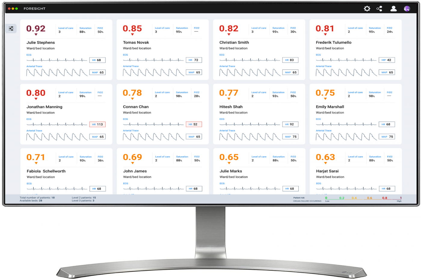Click Connan Chan's HR 52 alert box
Screen dimensions: 421x280
[194, 124]
